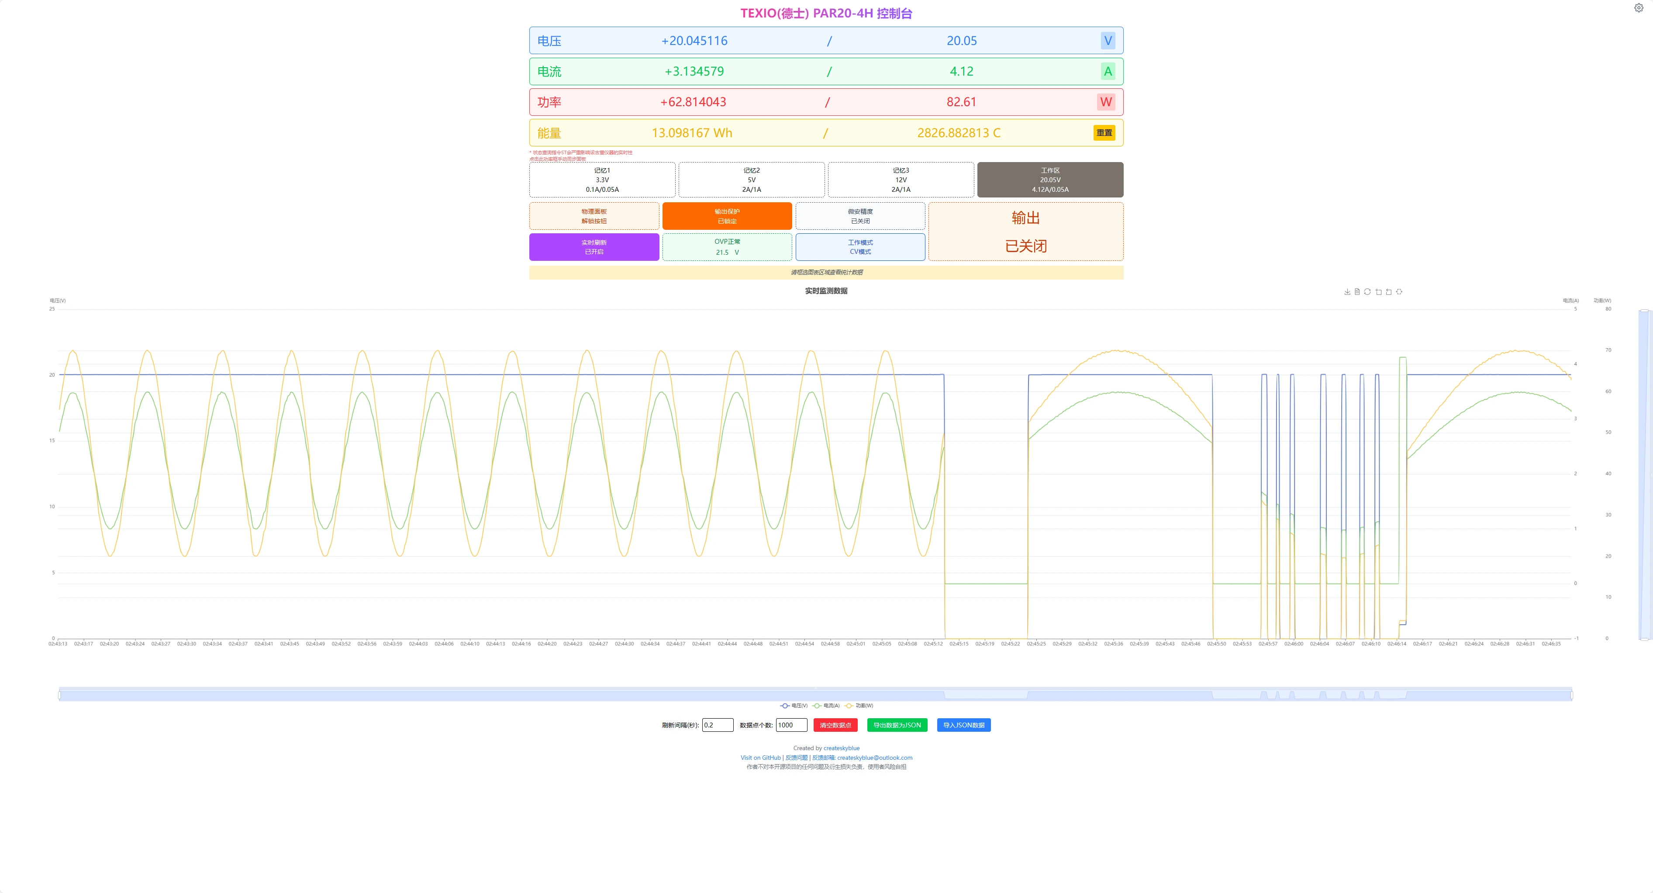
Task: Open the createskyblue author link
Action: pos(841,748)
